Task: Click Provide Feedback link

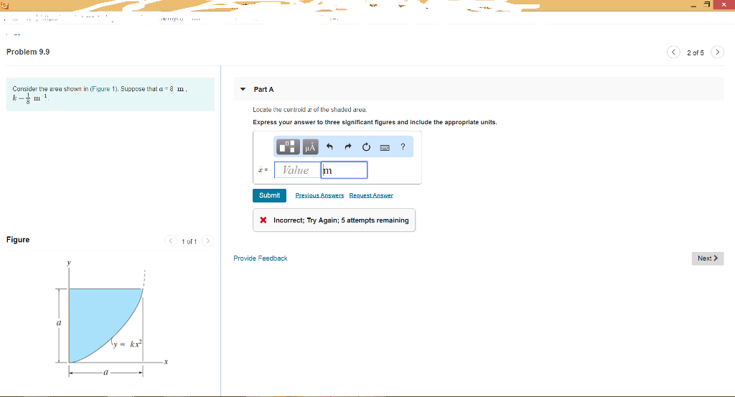Action: tap(261, 258)
